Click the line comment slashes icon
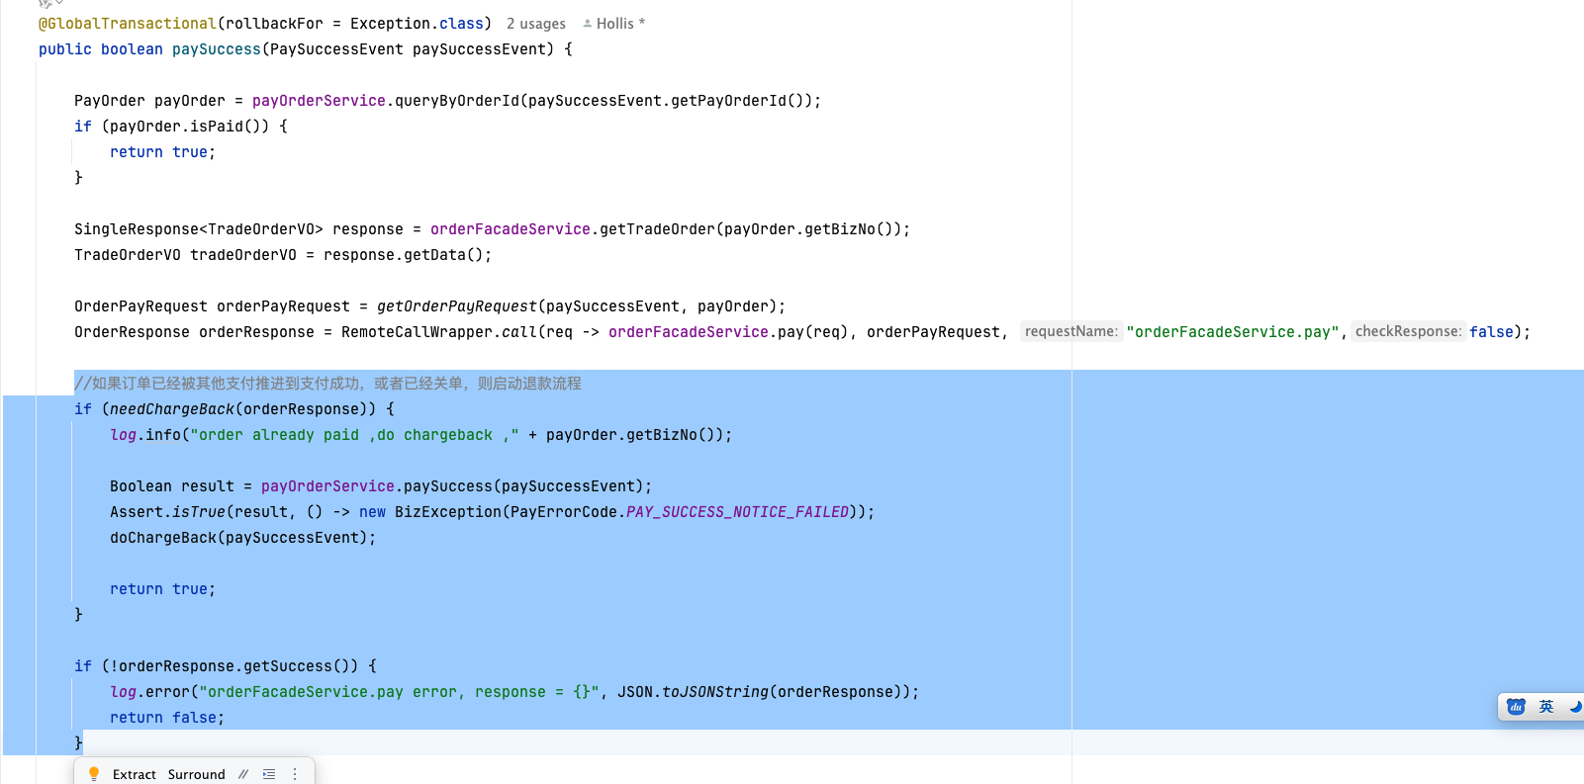Image resolution: width=1584 pixels, height=784 pixels. [243, 774]
